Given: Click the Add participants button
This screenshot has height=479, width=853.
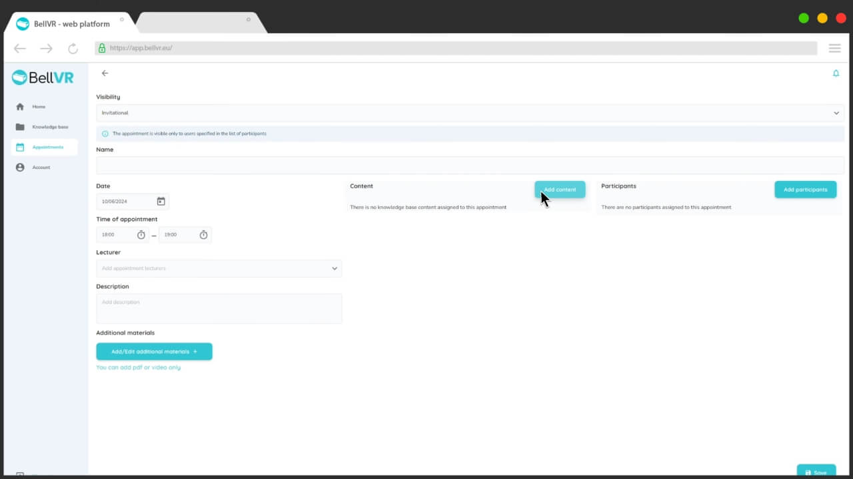Looking at the screenshot, I should [x=805, y=190].
